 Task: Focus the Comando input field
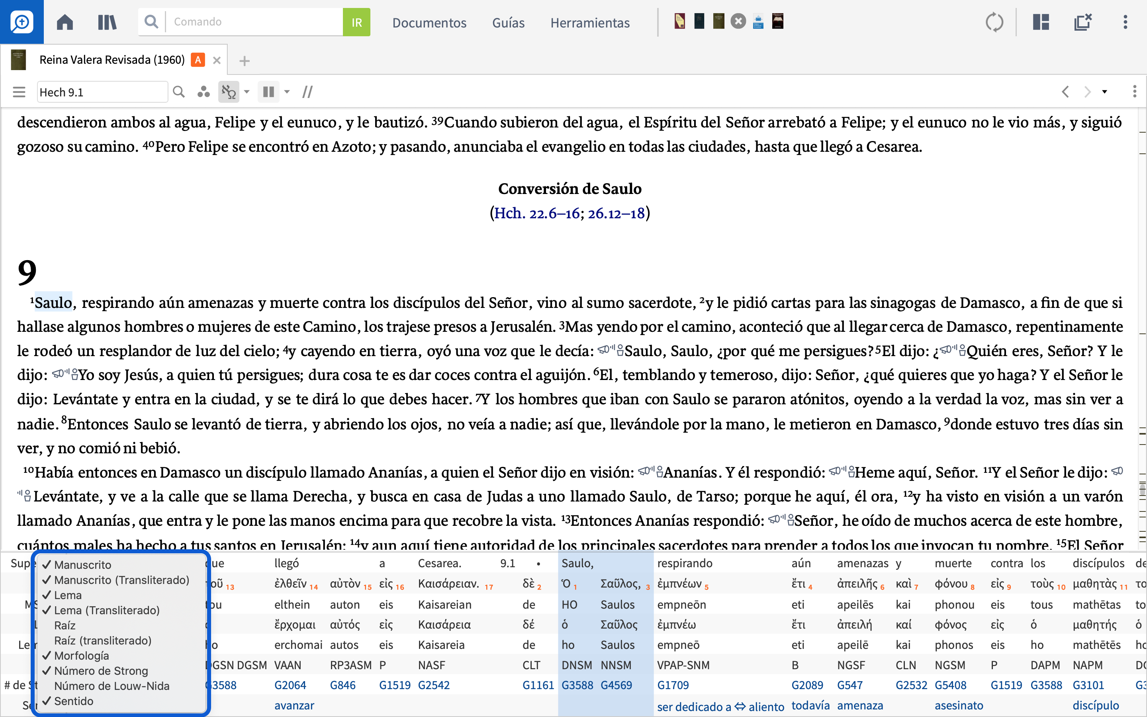click(254, 22)
